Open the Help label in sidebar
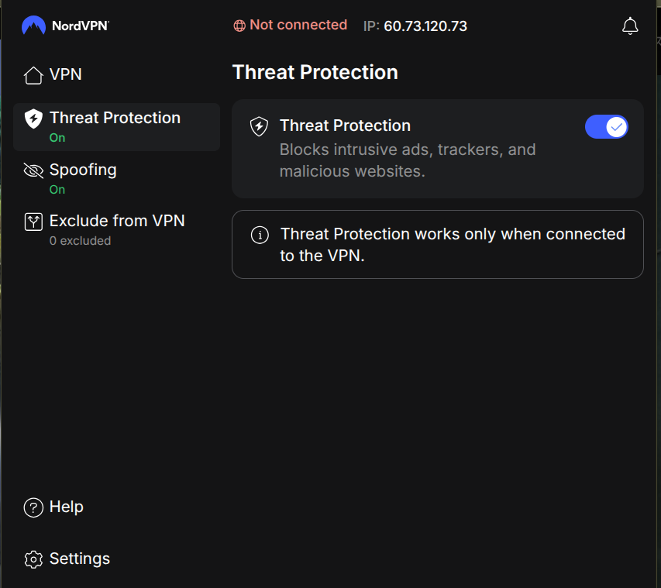The height and width of the screenshot is (588, 661). pos(67,507)
